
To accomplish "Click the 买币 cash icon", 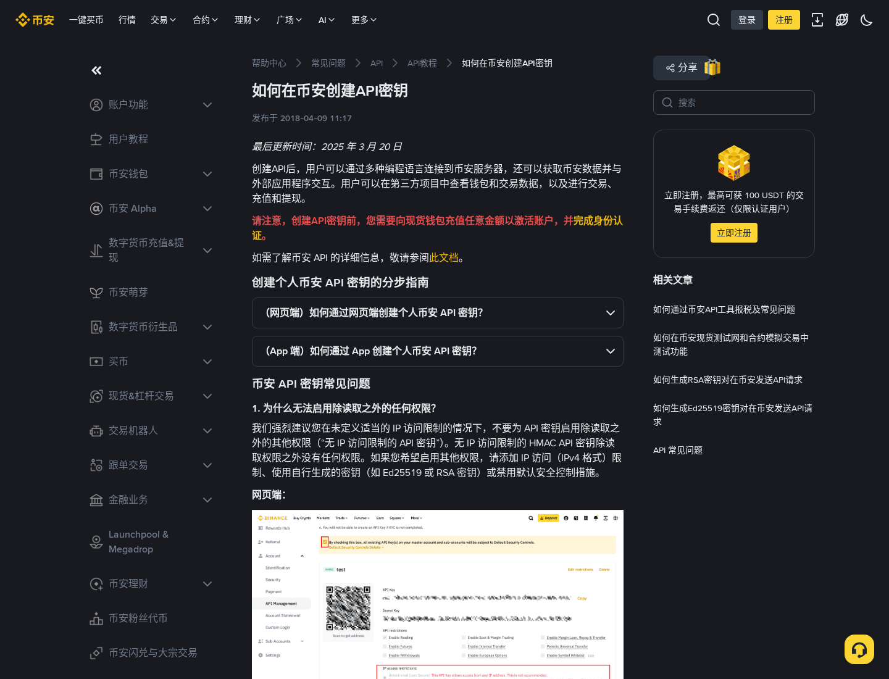I will (x=96, y=362).
